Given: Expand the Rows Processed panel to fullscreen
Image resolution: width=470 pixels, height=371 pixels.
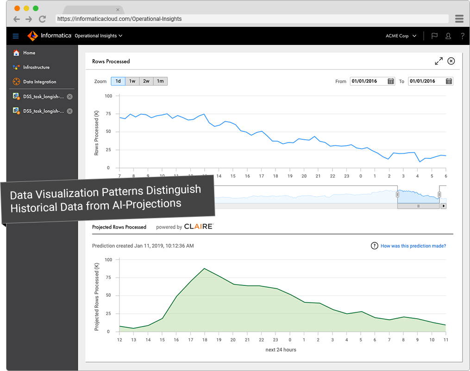Looking at the screenshot, I should [439, 61].
